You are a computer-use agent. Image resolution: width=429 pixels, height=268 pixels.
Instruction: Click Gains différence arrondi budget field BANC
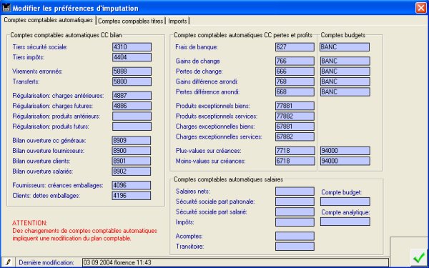(x=345, y=81)
